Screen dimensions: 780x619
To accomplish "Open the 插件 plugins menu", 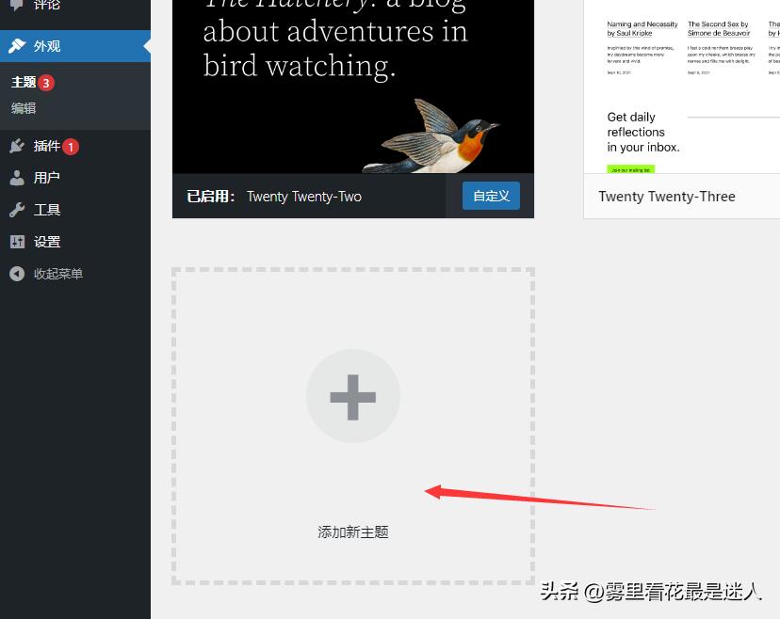I will tap(75, 146).
